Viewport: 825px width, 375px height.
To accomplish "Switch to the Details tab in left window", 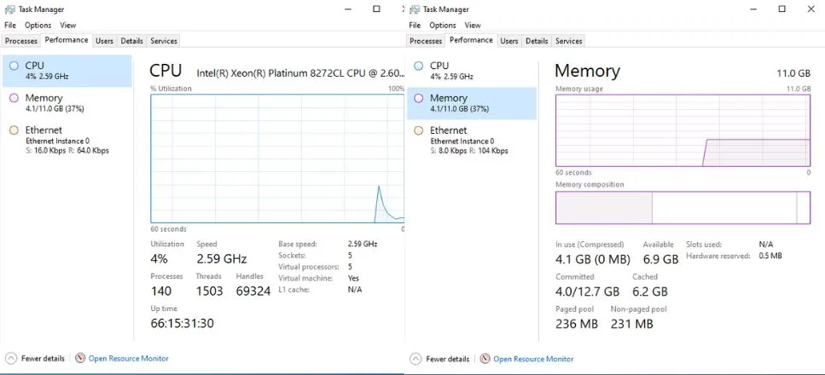I will (x=131, y=41).
